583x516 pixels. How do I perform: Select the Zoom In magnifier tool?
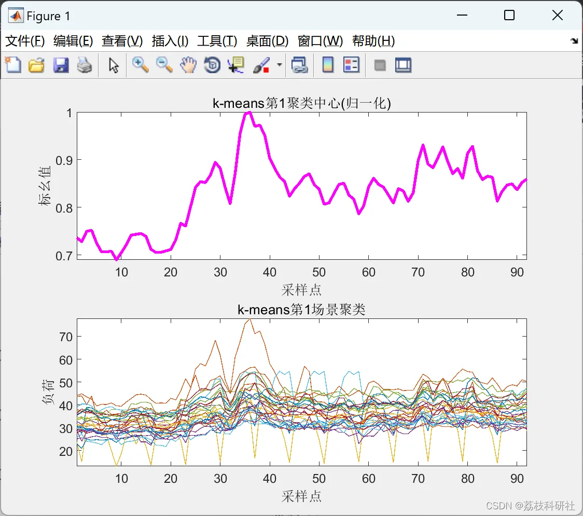(140, 65)
